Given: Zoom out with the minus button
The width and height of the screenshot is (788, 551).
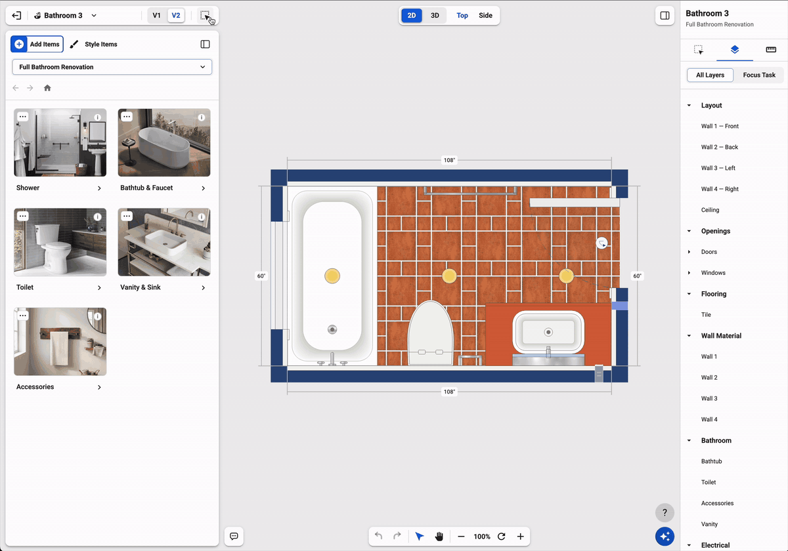Looking at the screenshot, I should tap(461, 537).
